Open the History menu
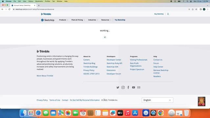Screen dimensions: 210x118 [x=31, y=1]
